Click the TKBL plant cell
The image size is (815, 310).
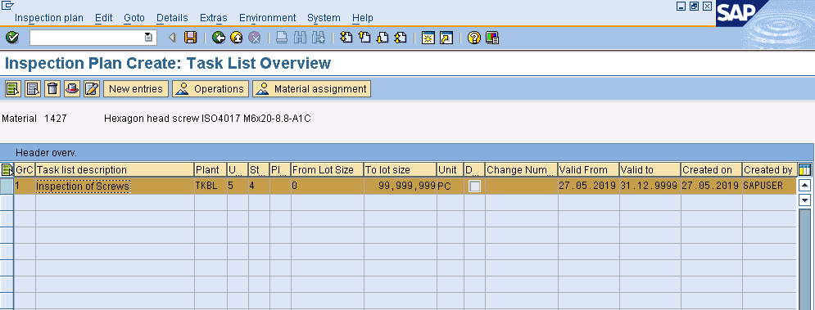click(x=211, y=186)
